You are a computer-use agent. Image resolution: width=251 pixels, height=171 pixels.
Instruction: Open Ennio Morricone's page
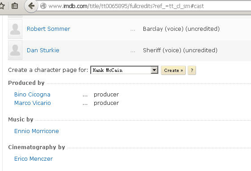pos(37,131)
